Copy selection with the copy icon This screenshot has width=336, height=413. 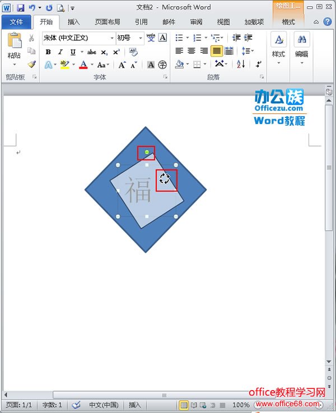31,50
